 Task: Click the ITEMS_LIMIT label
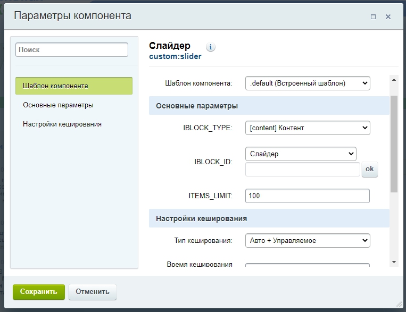tap(210, 196)
